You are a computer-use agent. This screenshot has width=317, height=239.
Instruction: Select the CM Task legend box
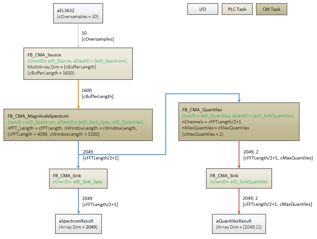point(271,9)
